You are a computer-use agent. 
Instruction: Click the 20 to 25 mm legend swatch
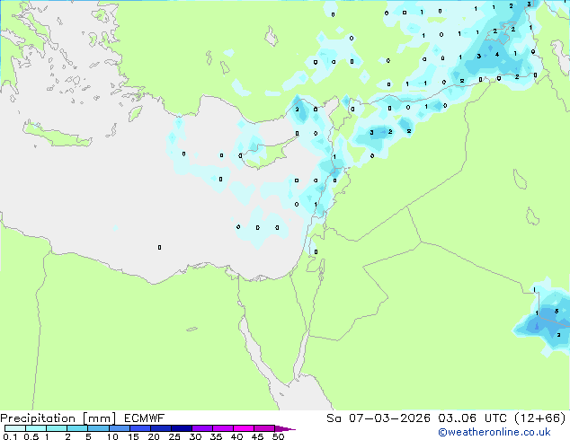(x=161, y=428)
